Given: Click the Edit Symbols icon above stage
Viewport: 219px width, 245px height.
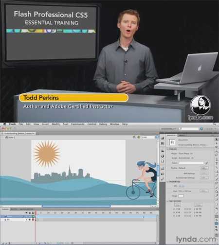Looking at the screenshot, I should (139, 137).
